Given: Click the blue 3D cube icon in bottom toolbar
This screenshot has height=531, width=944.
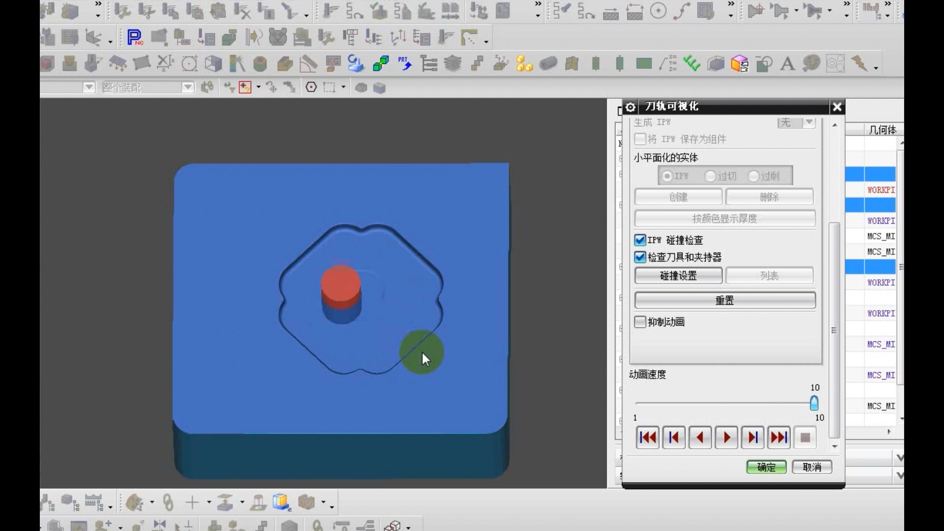Looking at the screenshot, I should coord(282,502).
